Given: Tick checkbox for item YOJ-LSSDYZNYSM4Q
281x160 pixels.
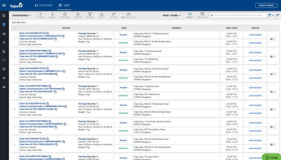Looking at the screenshot, I should [x=15, y=74].
